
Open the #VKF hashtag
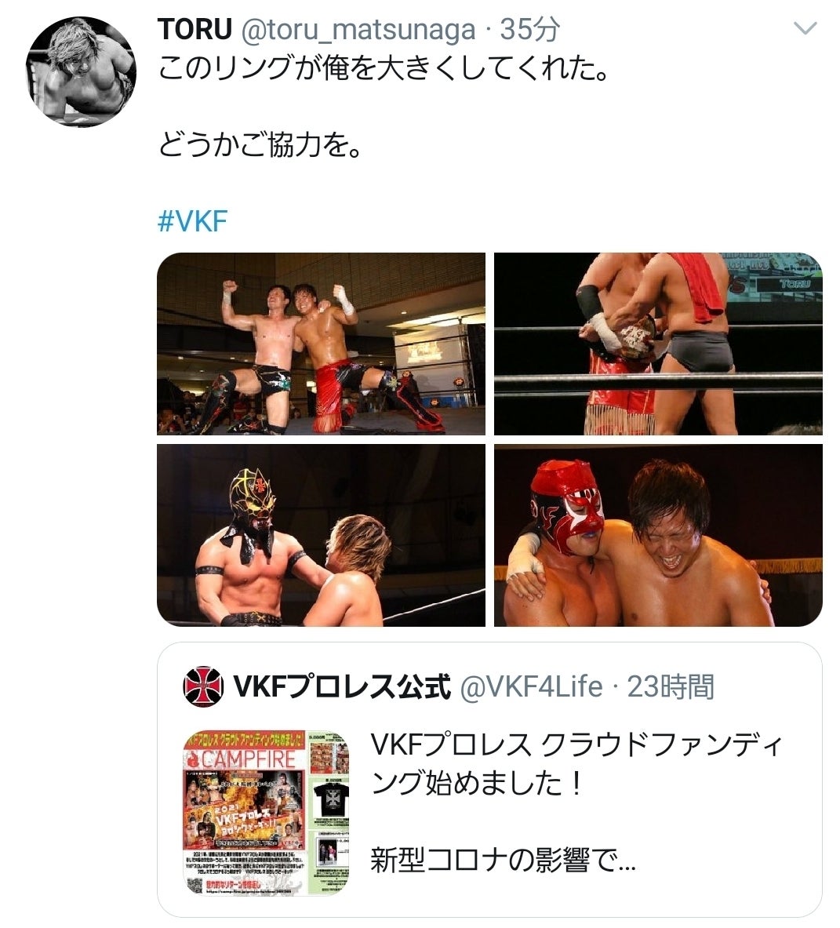[x=193, y=221]
